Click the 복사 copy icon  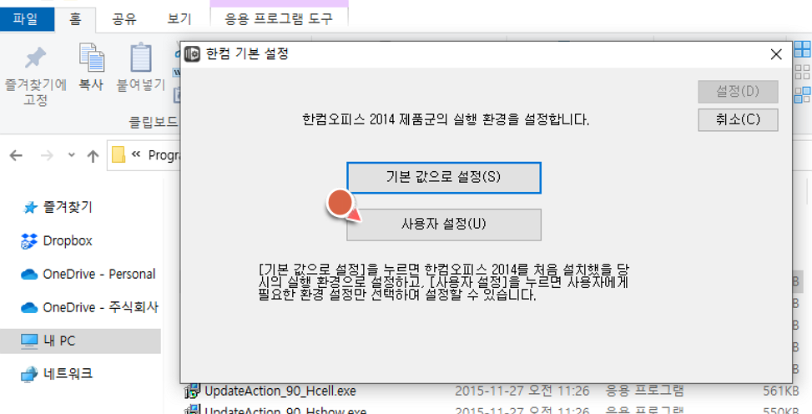[92, 58]
